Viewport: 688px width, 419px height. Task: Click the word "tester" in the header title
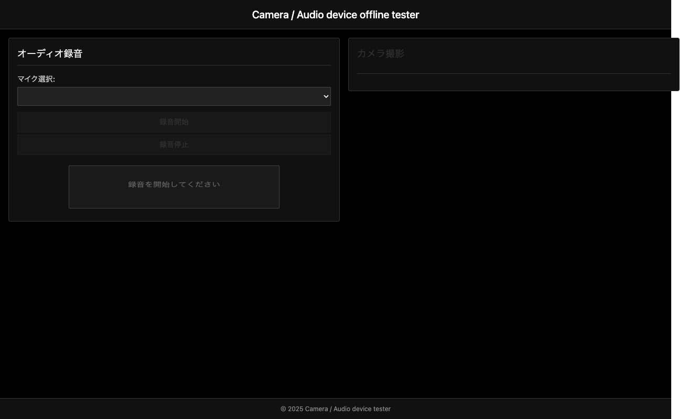click(x=405, y=15)
